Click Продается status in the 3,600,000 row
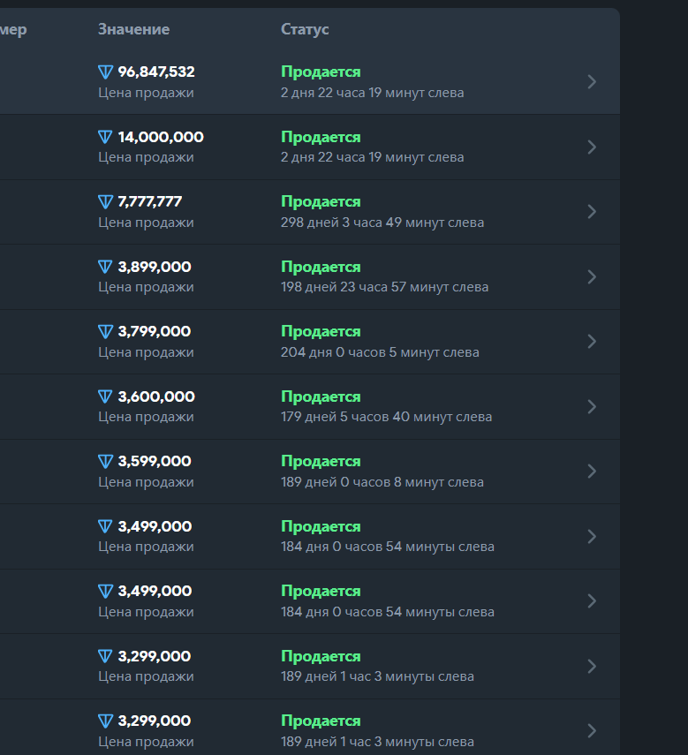This screenshot has height=755, width=688. (321, 396)
